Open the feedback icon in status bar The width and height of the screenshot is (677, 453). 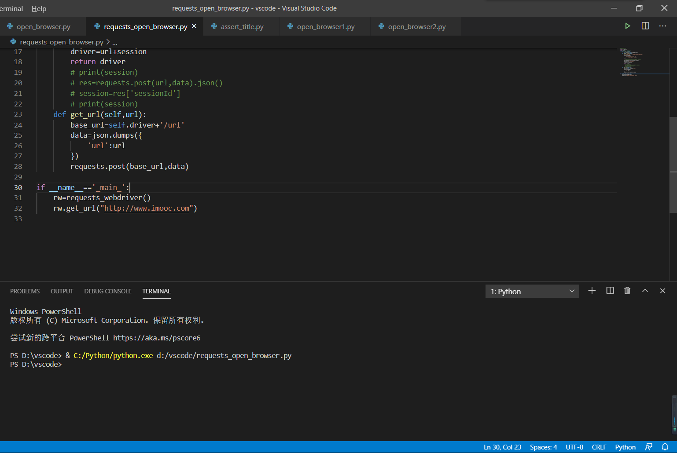point(649,447)
